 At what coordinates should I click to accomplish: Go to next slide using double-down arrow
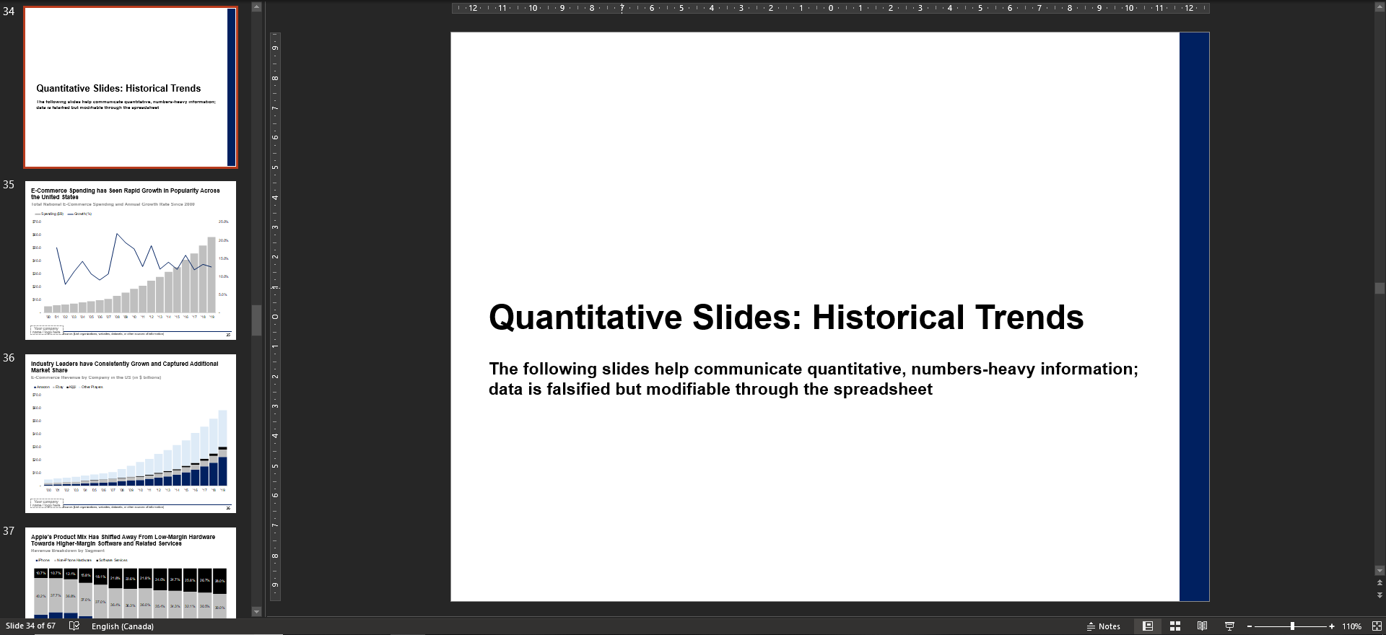tap(1380, 595)
